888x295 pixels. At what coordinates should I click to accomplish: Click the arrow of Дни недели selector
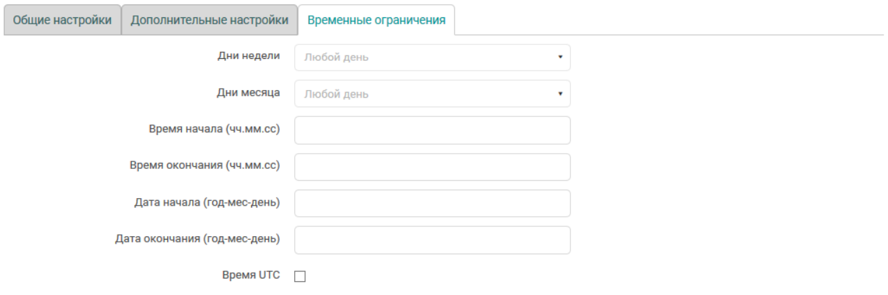point(560,57)
